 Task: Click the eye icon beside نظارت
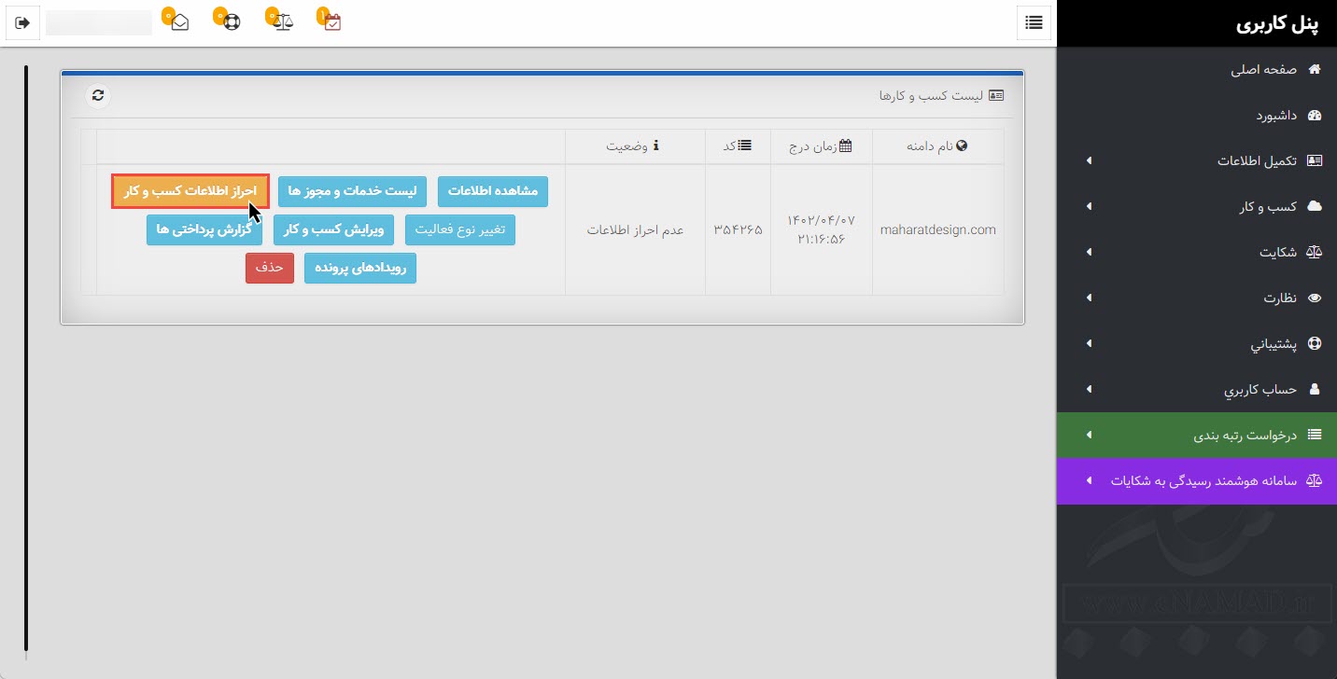1315,298
